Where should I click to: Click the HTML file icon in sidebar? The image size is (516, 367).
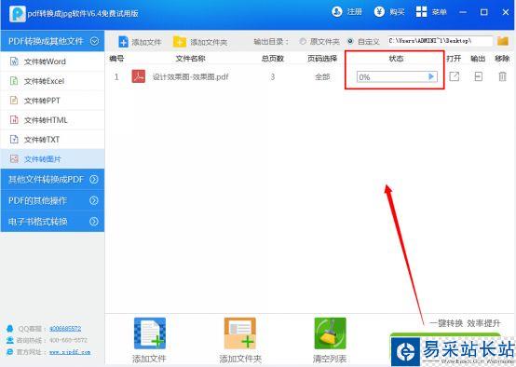point(14,120)
